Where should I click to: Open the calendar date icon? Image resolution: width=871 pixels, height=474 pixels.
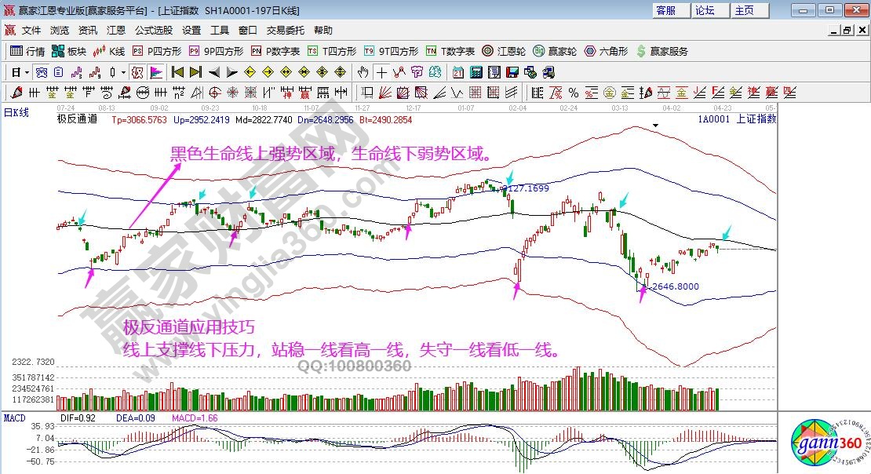458,72
